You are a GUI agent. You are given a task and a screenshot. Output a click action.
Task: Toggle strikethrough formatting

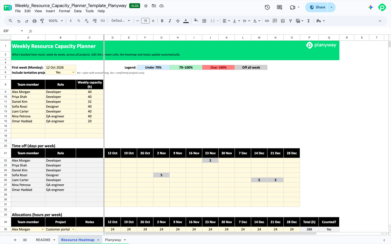click(178, 21)
